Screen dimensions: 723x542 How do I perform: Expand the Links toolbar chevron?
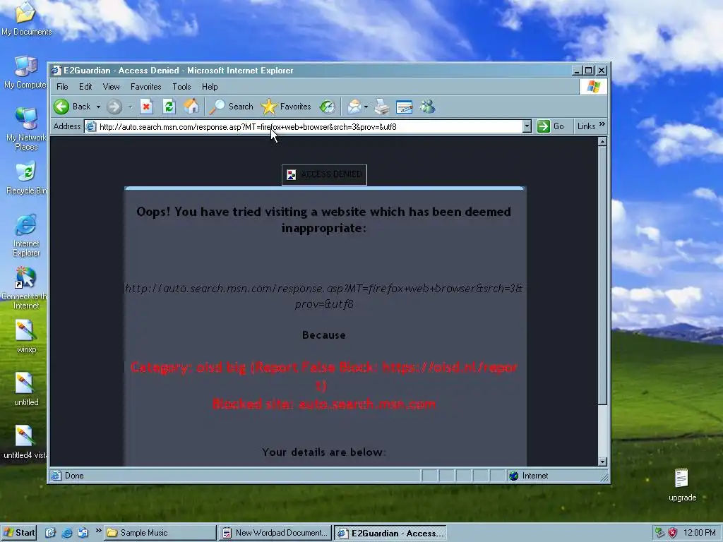[602, 124]
